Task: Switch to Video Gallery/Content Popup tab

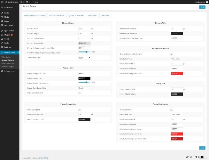Action: tap(35, 15)
